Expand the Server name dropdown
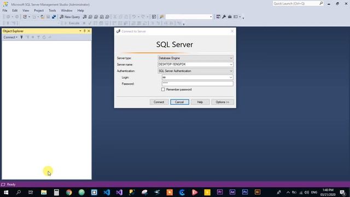 coord(231,65)
